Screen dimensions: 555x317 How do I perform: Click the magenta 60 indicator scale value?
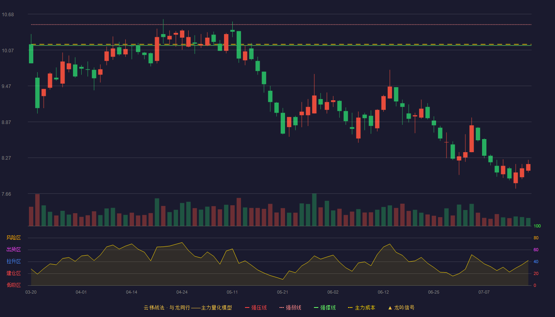coord(536,250)
